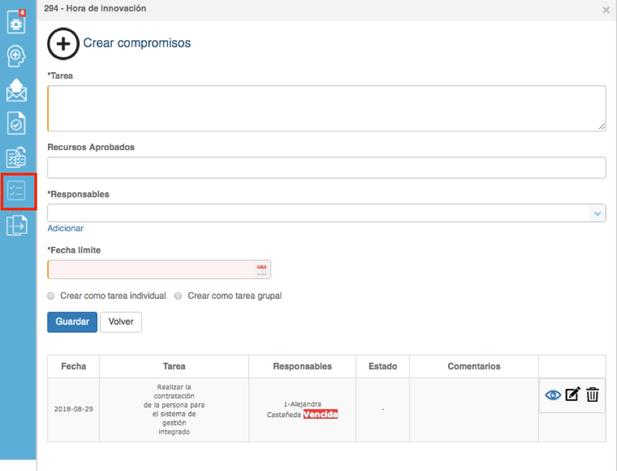The image size is (617, 471).
Task: Open the envelope upload icon in sidebar
Action: (x=16, y=90)
